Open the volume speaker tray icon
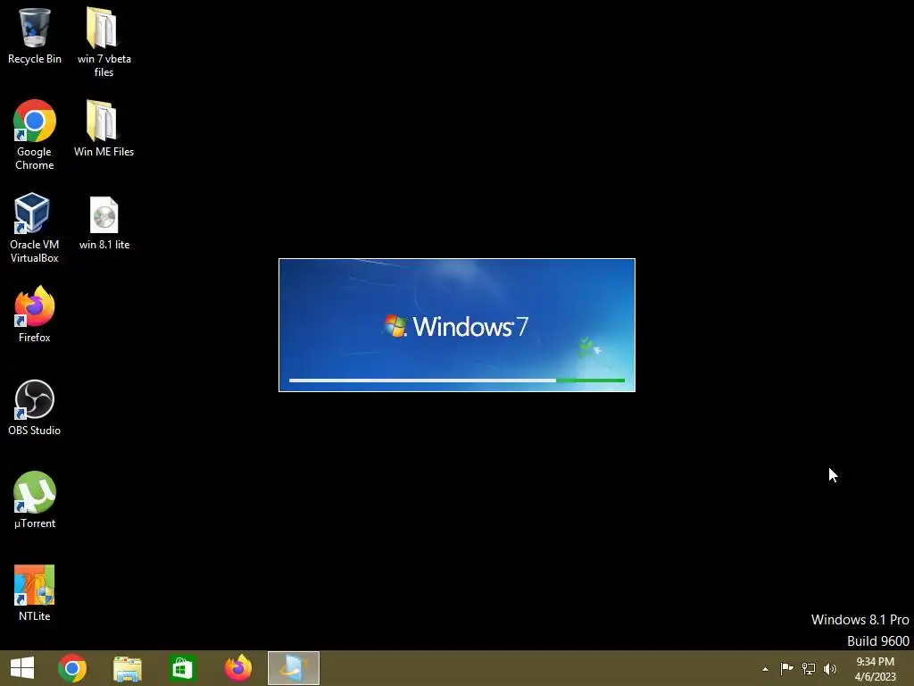Viewport: 914px width, 686px height. coord(830,668)
